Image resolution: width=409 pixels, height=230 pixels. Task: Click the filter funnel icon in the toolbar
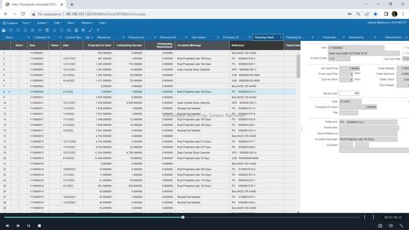click(40, 30)
